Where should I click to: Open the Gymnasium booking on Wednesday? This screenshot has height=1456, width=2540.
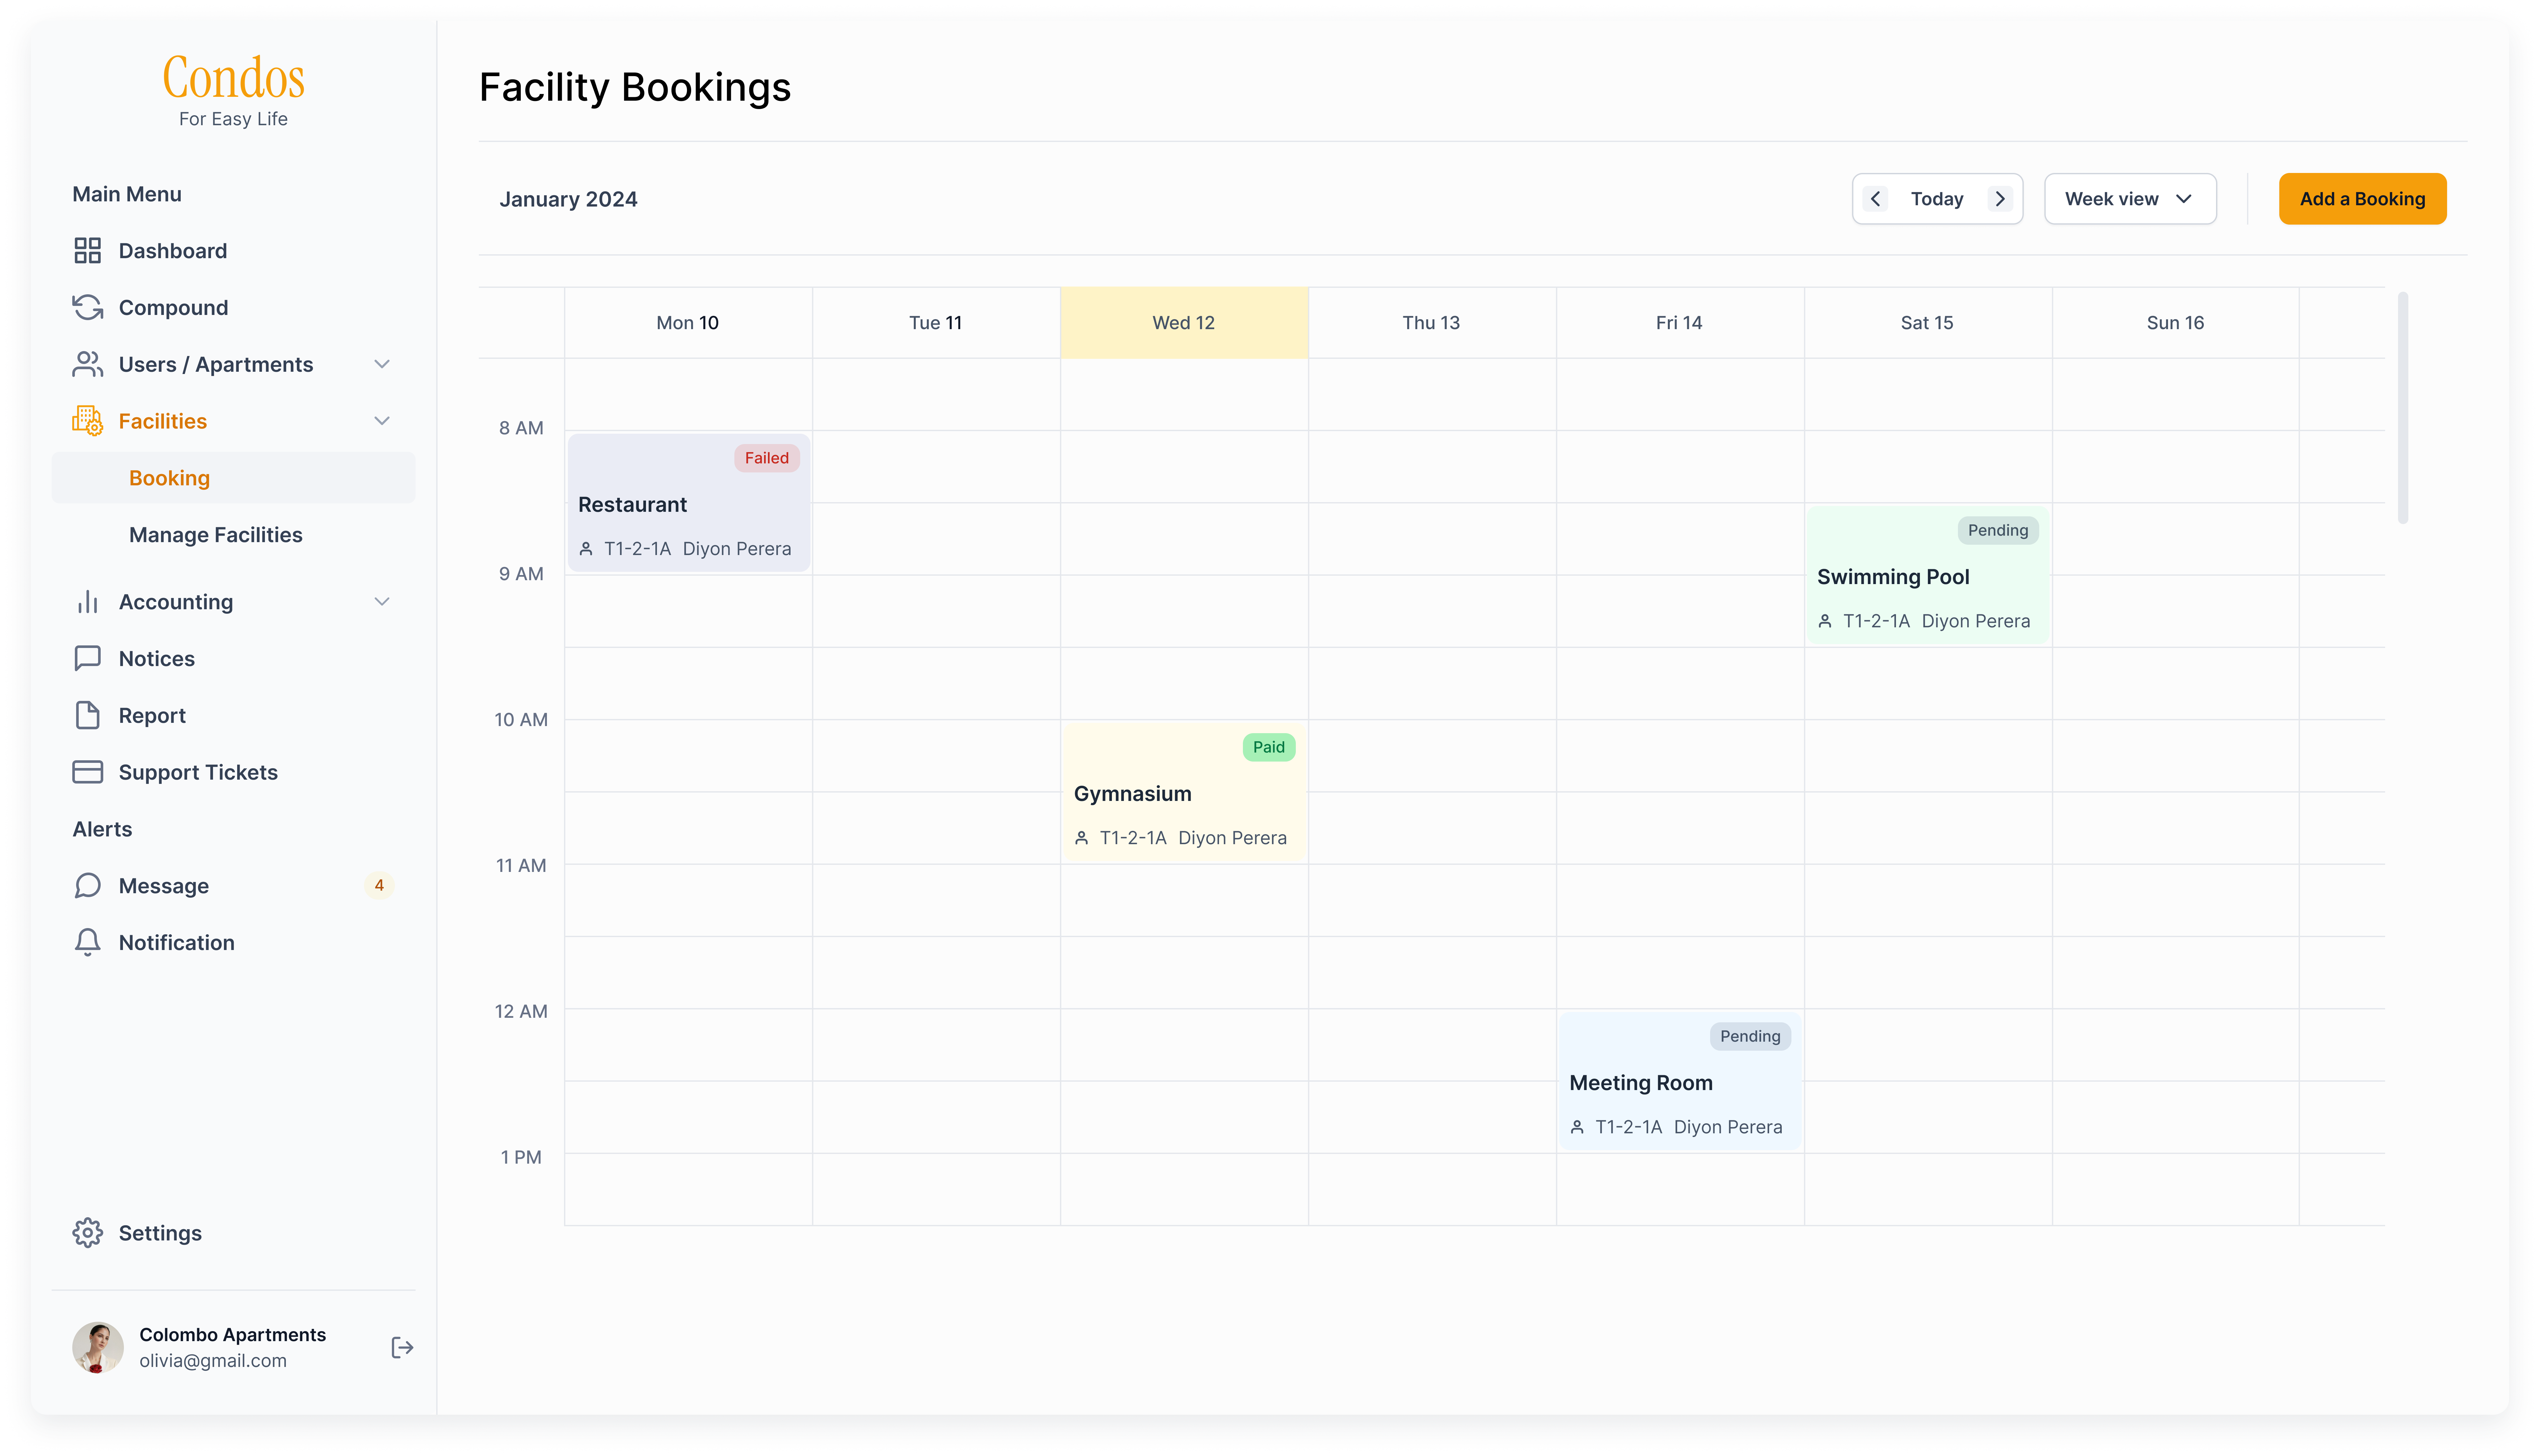(1184, 793)
